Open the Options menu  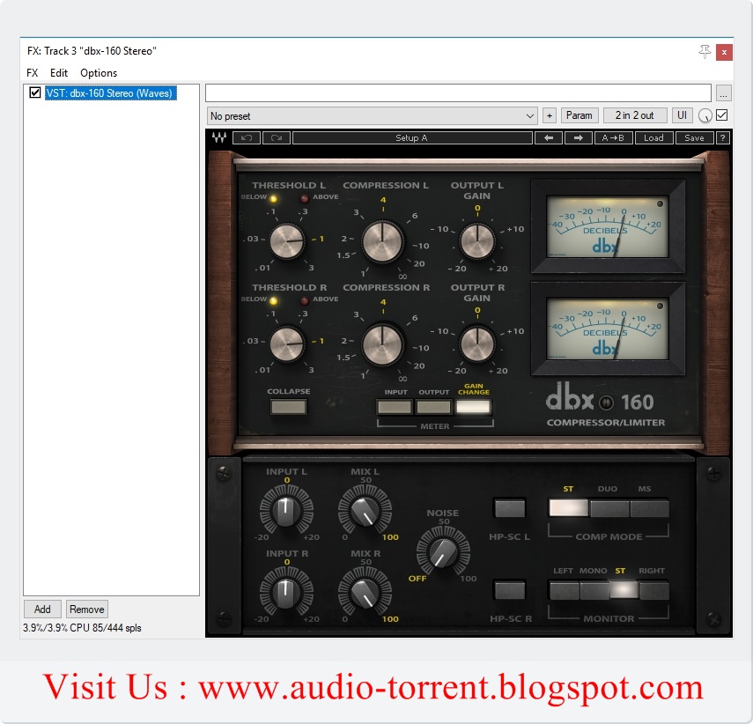[99, 73]
